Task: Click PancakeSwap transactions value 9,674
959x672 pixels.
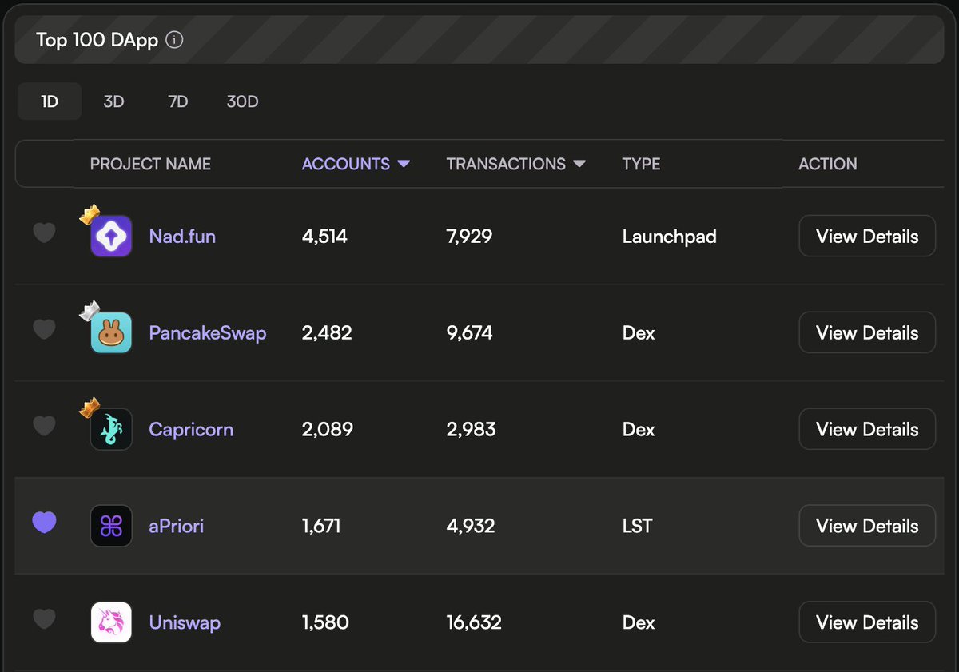Action: tap(469, 333)
